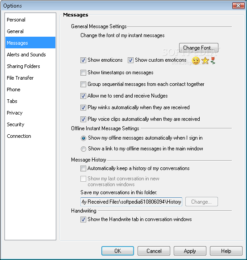247x260 pixels.
Task: Enable Show timestamps on messages
Action: [83, 72]
